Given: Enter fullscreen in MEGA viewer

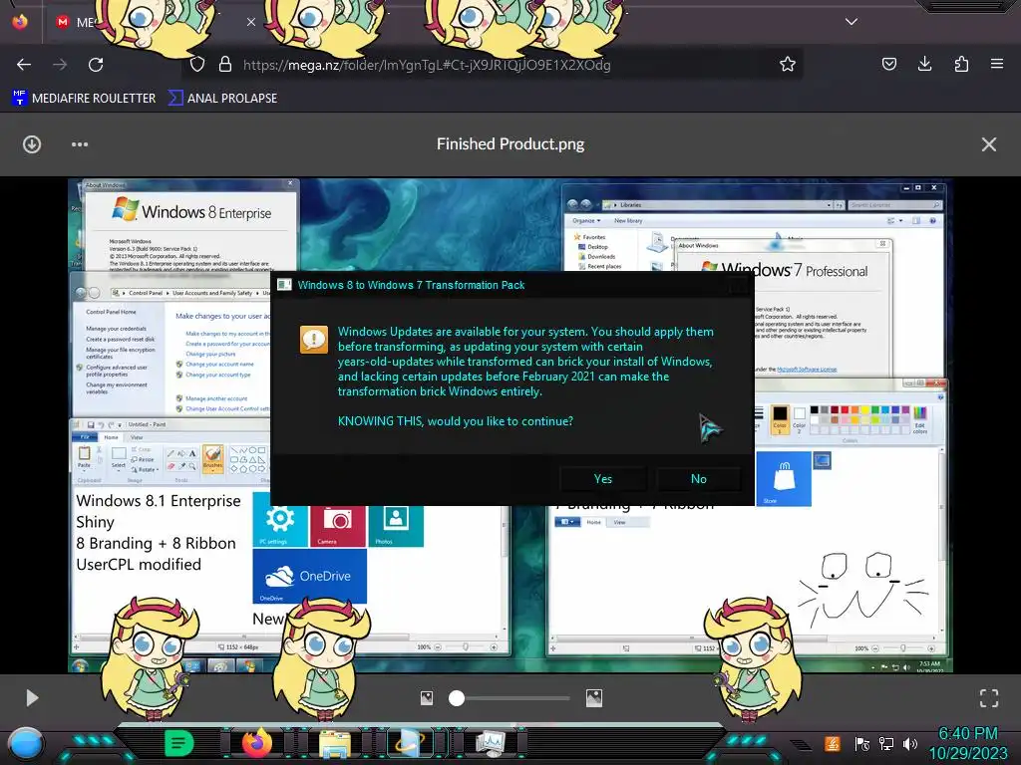Looking at the screenshot, I should coord(988,698).
